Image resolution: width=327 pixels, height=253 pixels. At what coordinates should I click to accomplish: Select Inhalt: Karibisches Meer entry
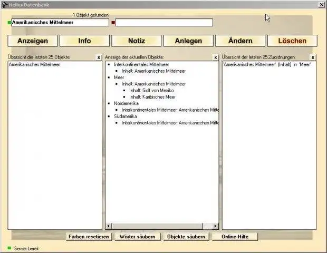click(x=152, y=97)
